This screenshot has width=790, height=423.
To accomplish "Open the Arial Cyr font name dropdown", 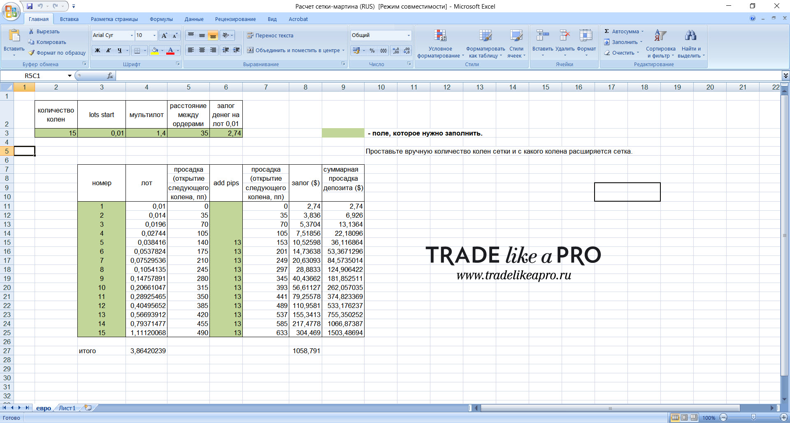I will [132, 35].
